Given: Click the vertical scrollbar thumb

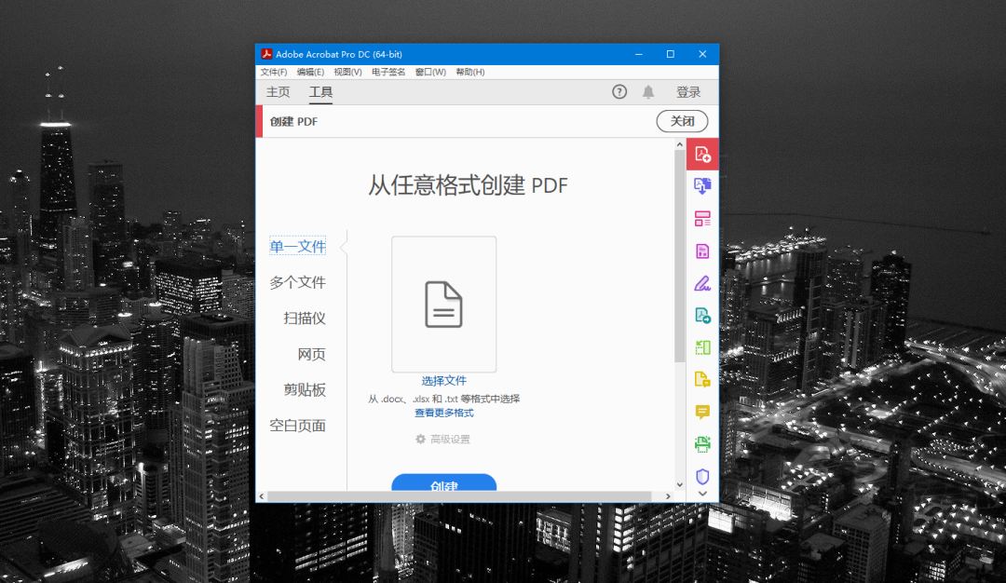Looking at the screenshot, I should 679,256.
